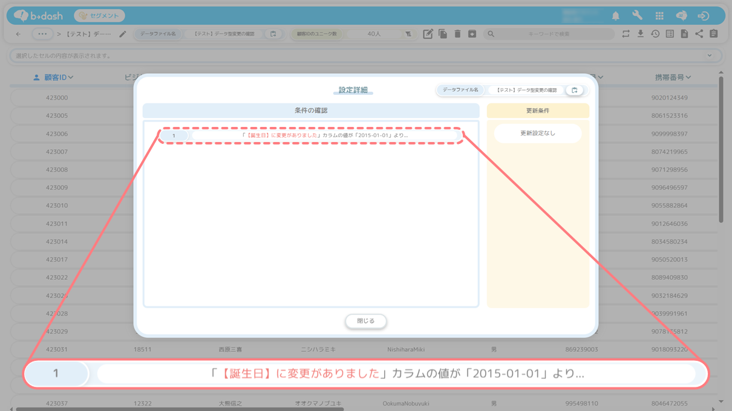The image size is (732, 411).
Task: Click the logout arrow icon
Action: point(703,16)
